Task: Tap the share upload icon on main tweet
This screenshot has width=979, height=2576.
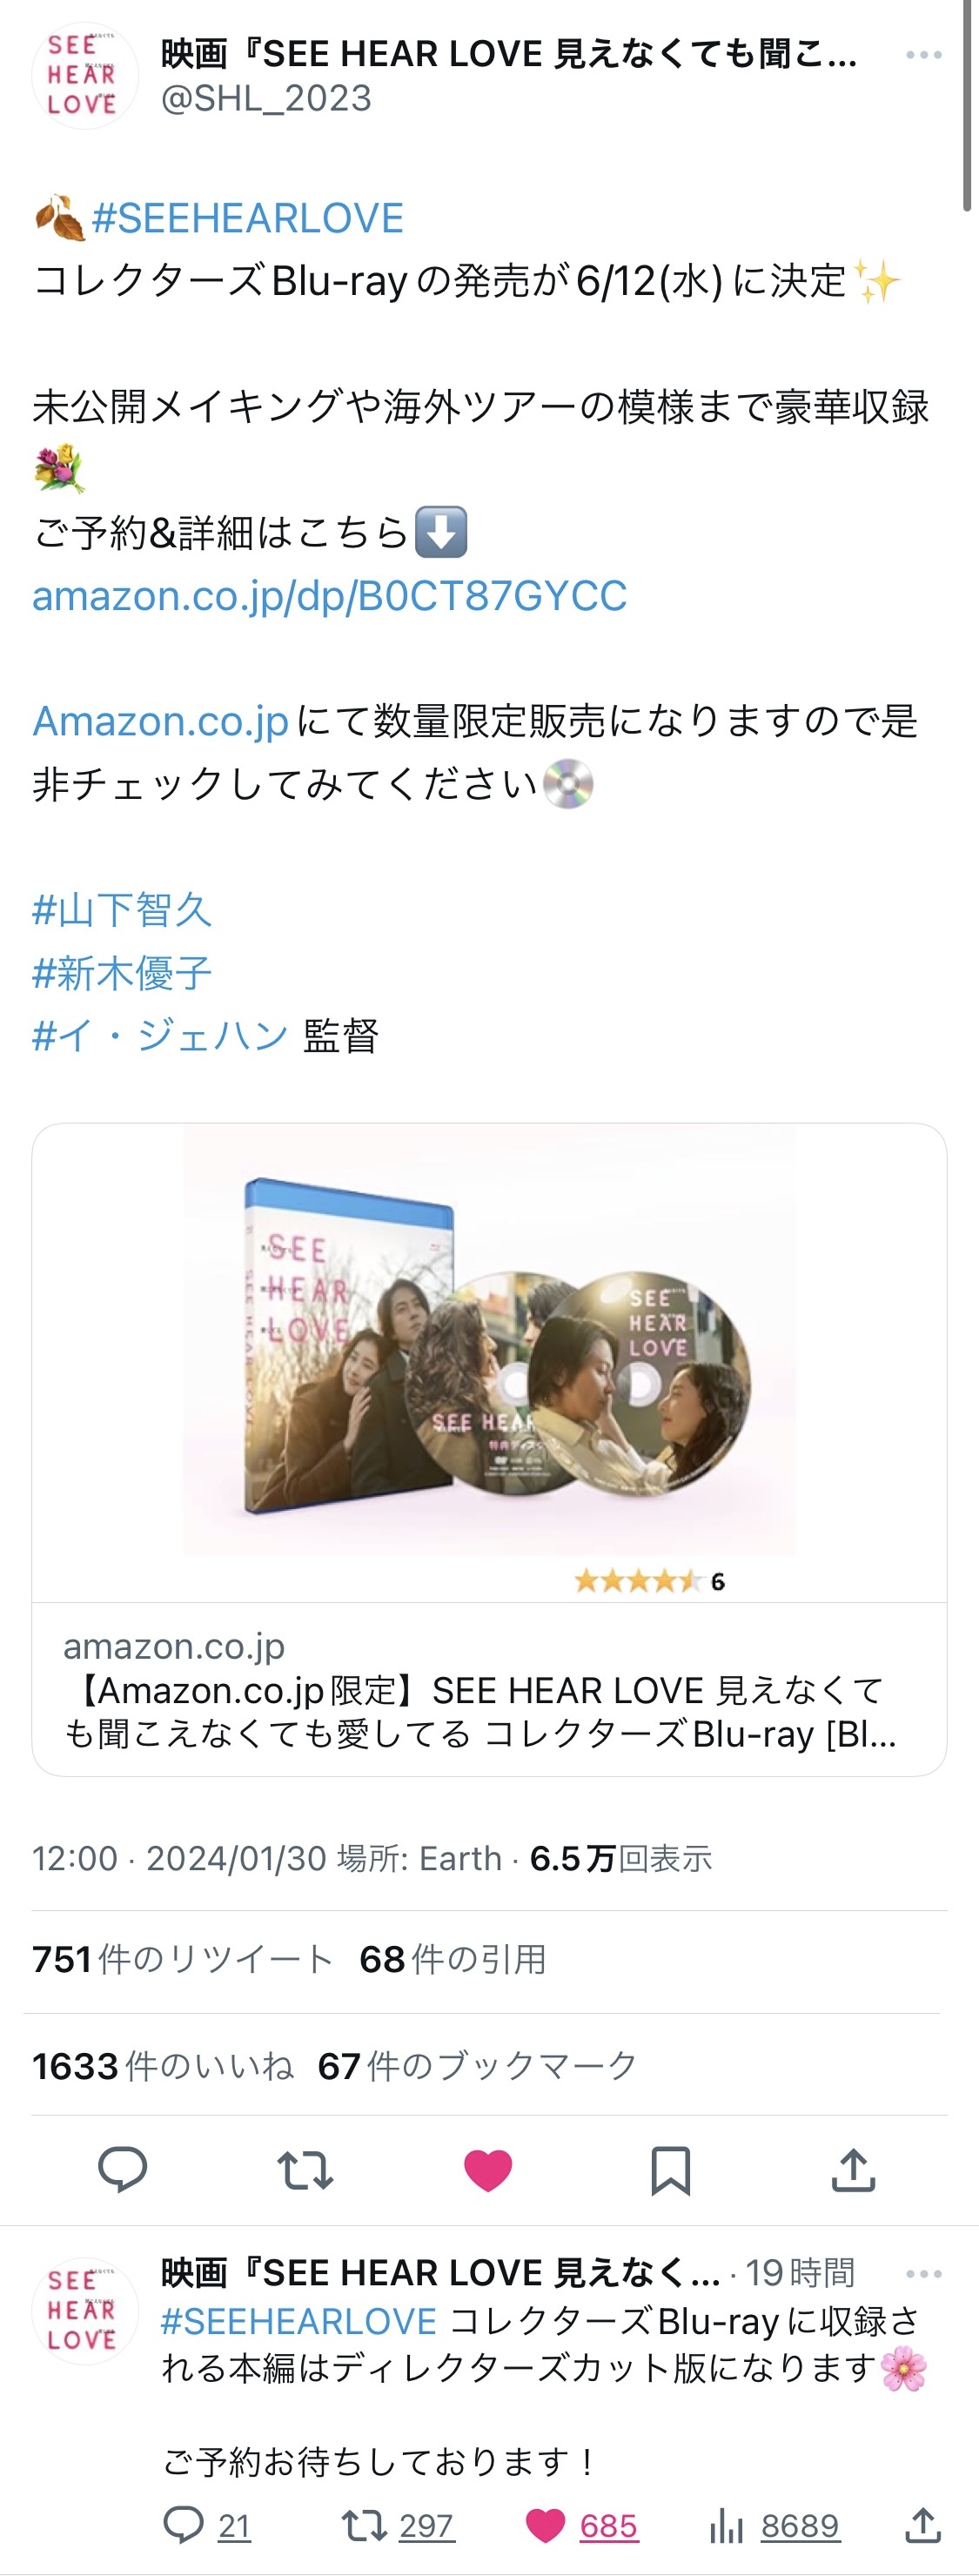Action: point(853,2170)
